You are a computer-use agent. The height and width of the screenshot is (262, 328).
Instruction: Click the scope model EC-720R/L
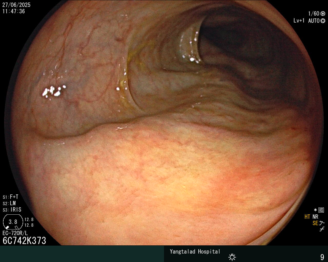coord(15,233)
